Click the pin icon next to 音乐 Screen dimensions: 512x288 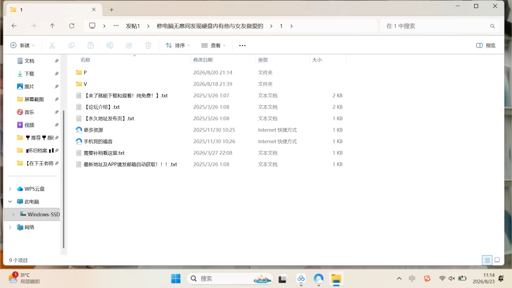[56, 112]
